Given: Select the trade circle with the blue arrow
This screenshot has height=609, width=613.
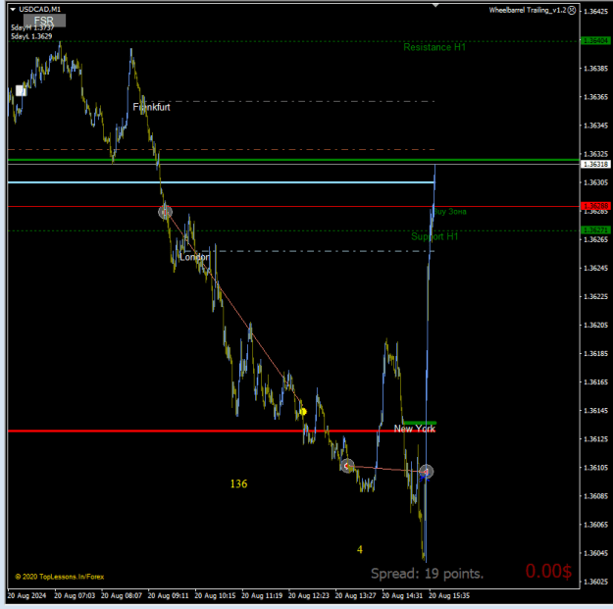Looking at the screenshot, I should point(426,472).
